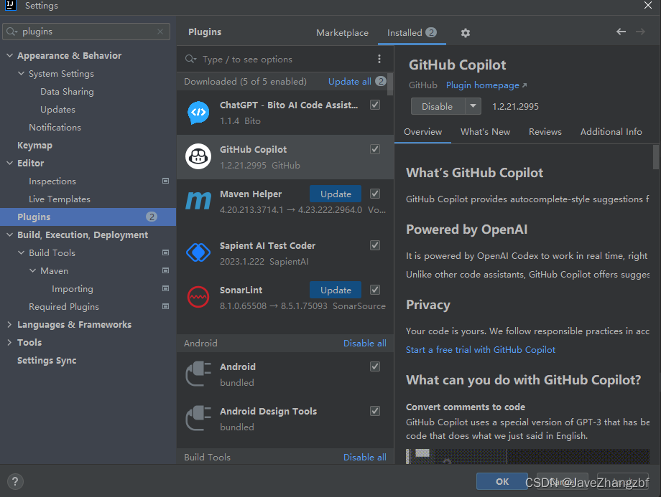Open the plugins settings gear menu
The image size is (661, 497).
click(465, 32)
